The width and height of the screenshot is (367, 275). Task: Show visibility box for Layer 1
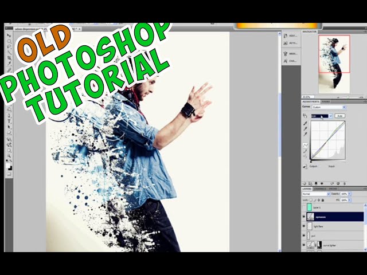point(304,207)
